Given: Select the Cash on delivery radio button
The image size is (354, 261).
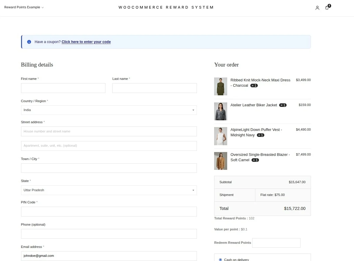Looking at the screenshot, I should [220, 260].
